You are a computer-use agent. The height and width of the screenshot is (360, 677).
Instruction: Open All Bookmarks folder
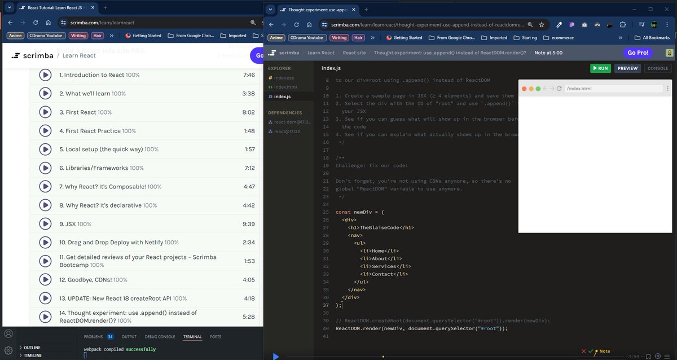[x=652, y=38]
